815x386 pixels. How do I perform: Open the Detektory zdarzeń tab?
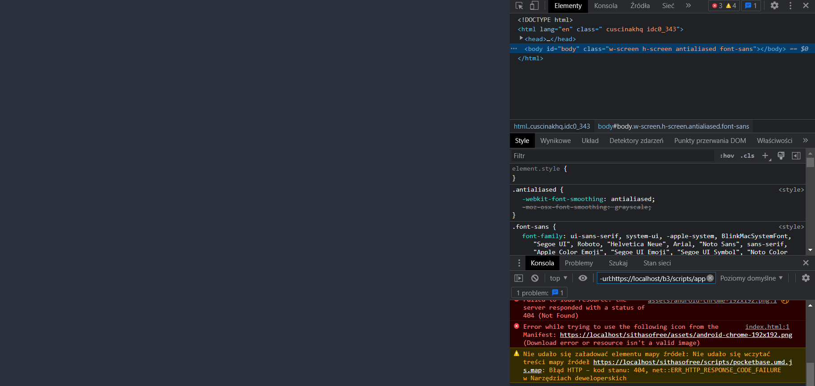[x=636, y=141]
